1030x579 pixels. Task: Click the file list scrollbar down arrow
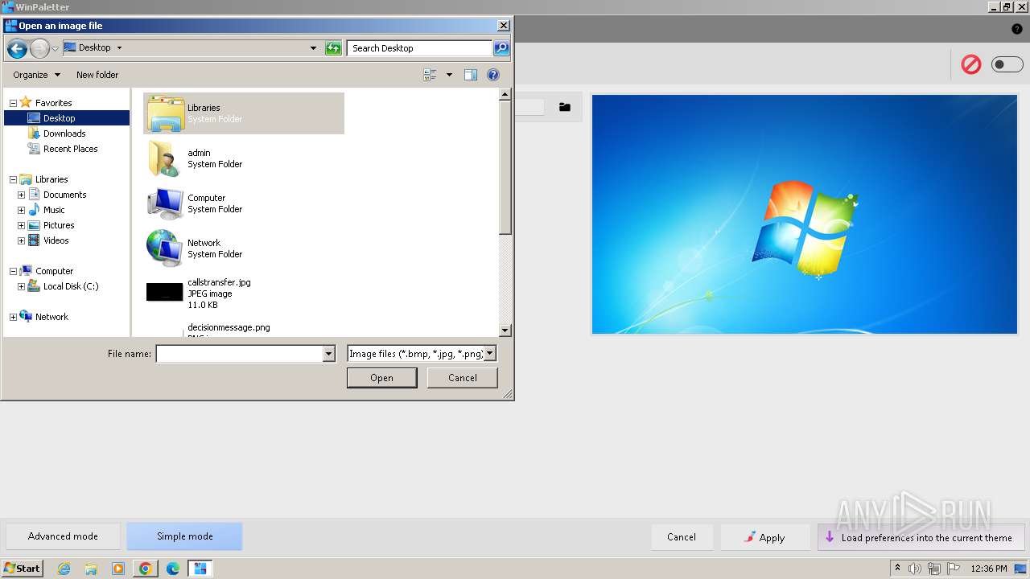(x=505, y=330)
